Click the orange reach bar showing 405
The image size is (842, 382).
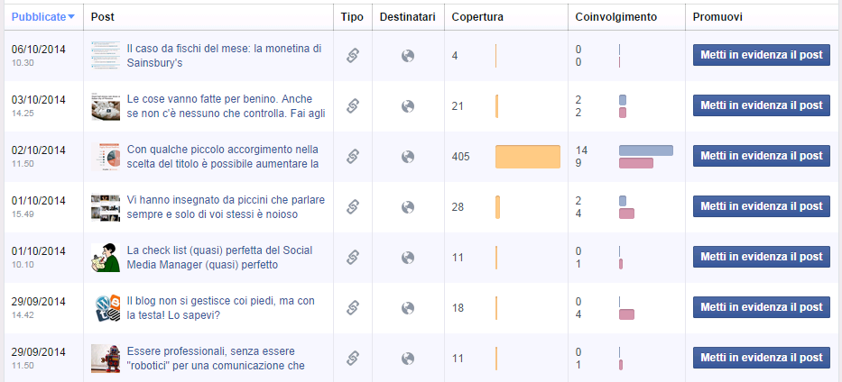[x=527, y=157]
